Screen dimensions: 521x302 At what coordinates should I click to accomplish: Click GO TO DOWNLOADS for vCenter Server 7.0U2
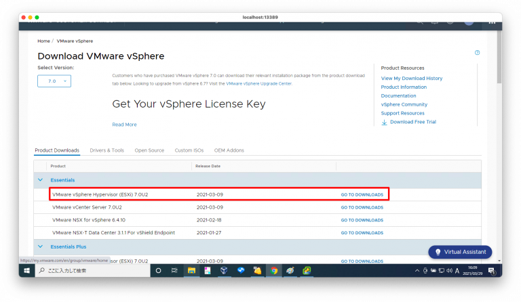[x=362, y=207]
